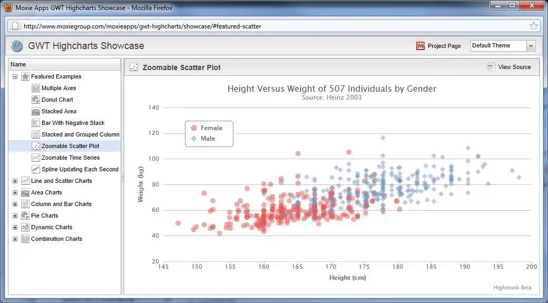Viewport: 548px width, 303px height.
Task: Click the Stacked and Grouped Column icon
Action: click(x=36, y=134)
